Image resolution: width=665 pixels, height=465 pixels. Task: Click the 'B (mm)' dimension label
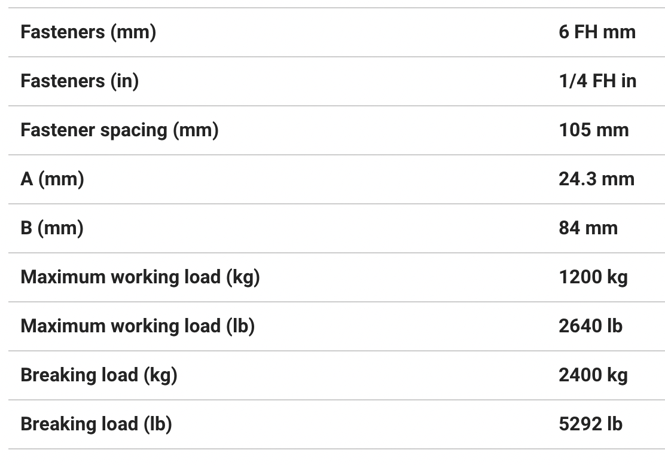(x=51, y=228)
